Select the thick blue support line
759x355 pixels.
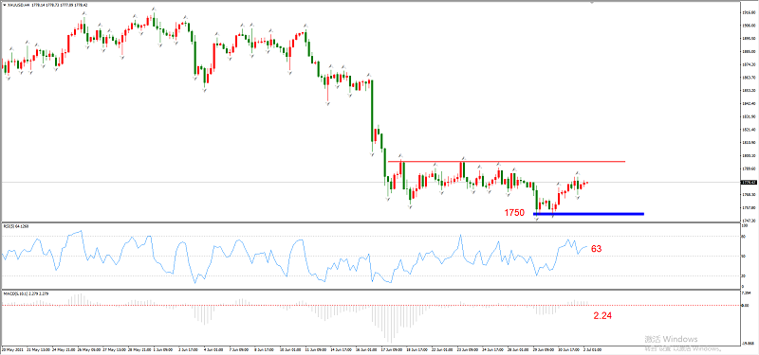coord(588,214)
